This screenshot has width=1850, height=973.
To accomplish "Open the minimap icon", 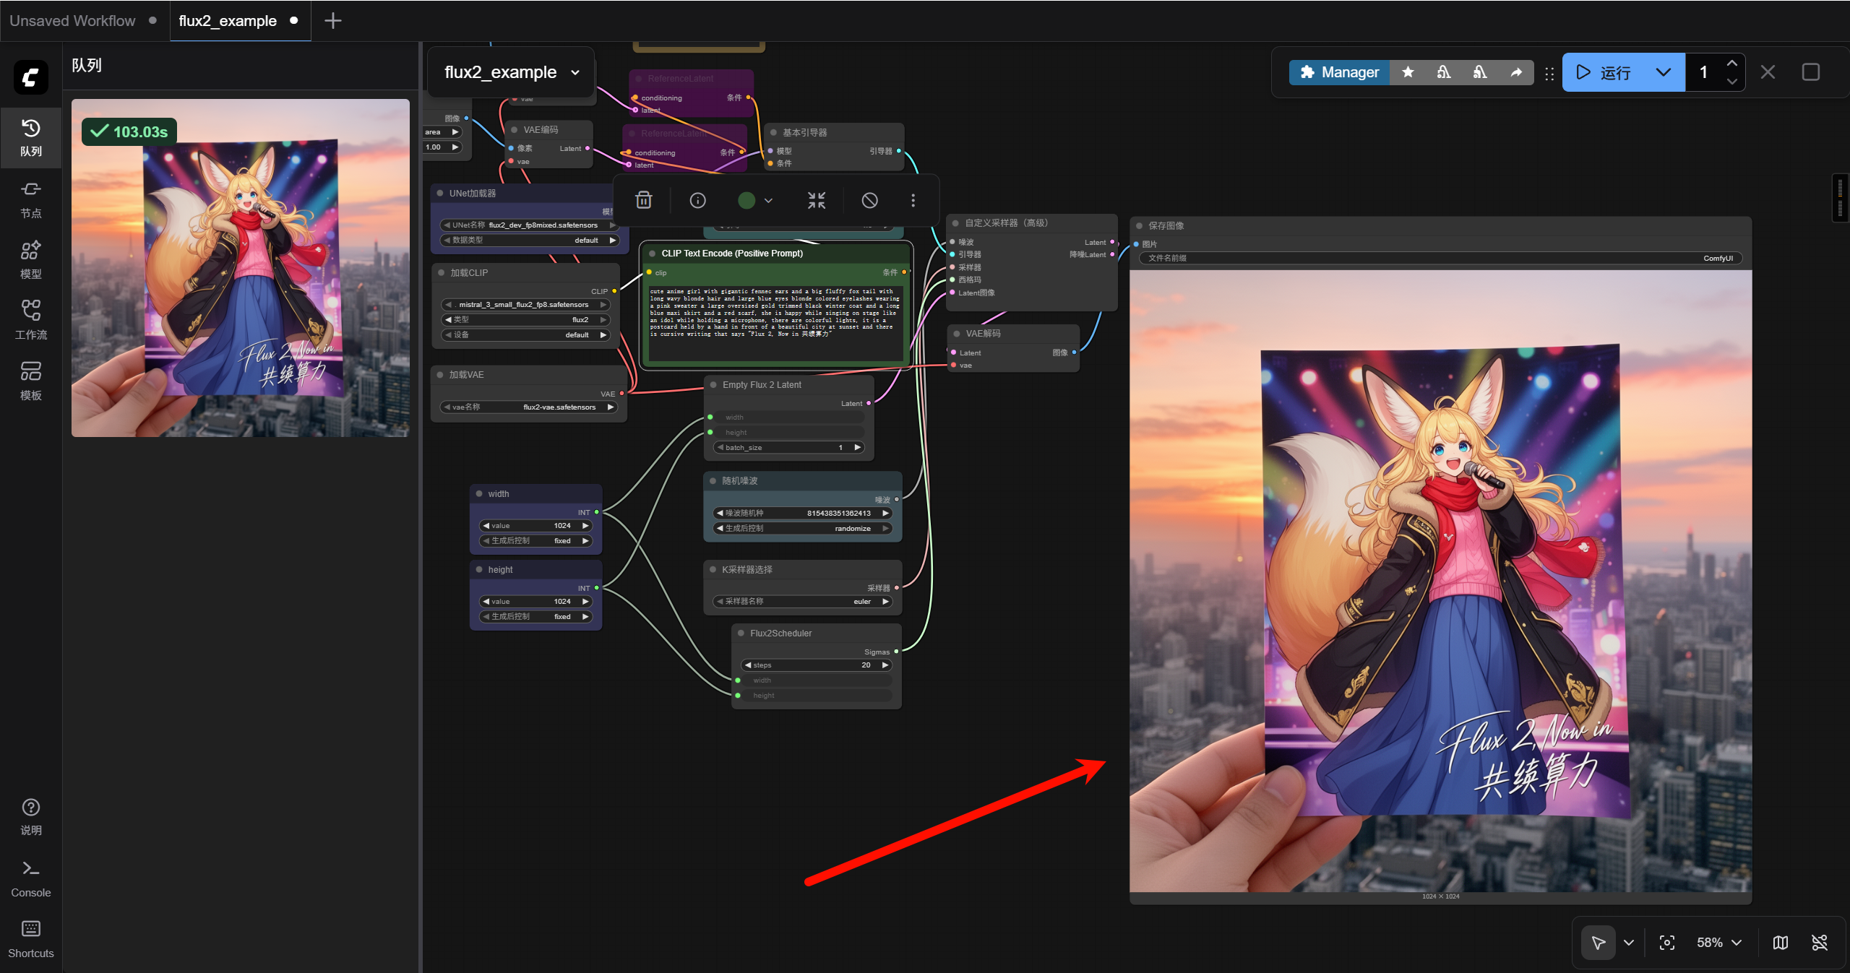I will tap(1781, 943).
